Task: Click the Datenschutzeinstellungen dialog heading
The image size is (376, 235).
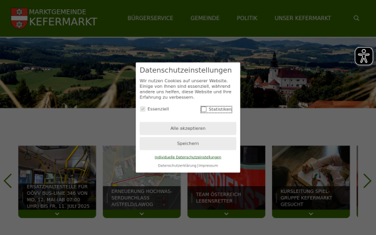Action: 185,70
